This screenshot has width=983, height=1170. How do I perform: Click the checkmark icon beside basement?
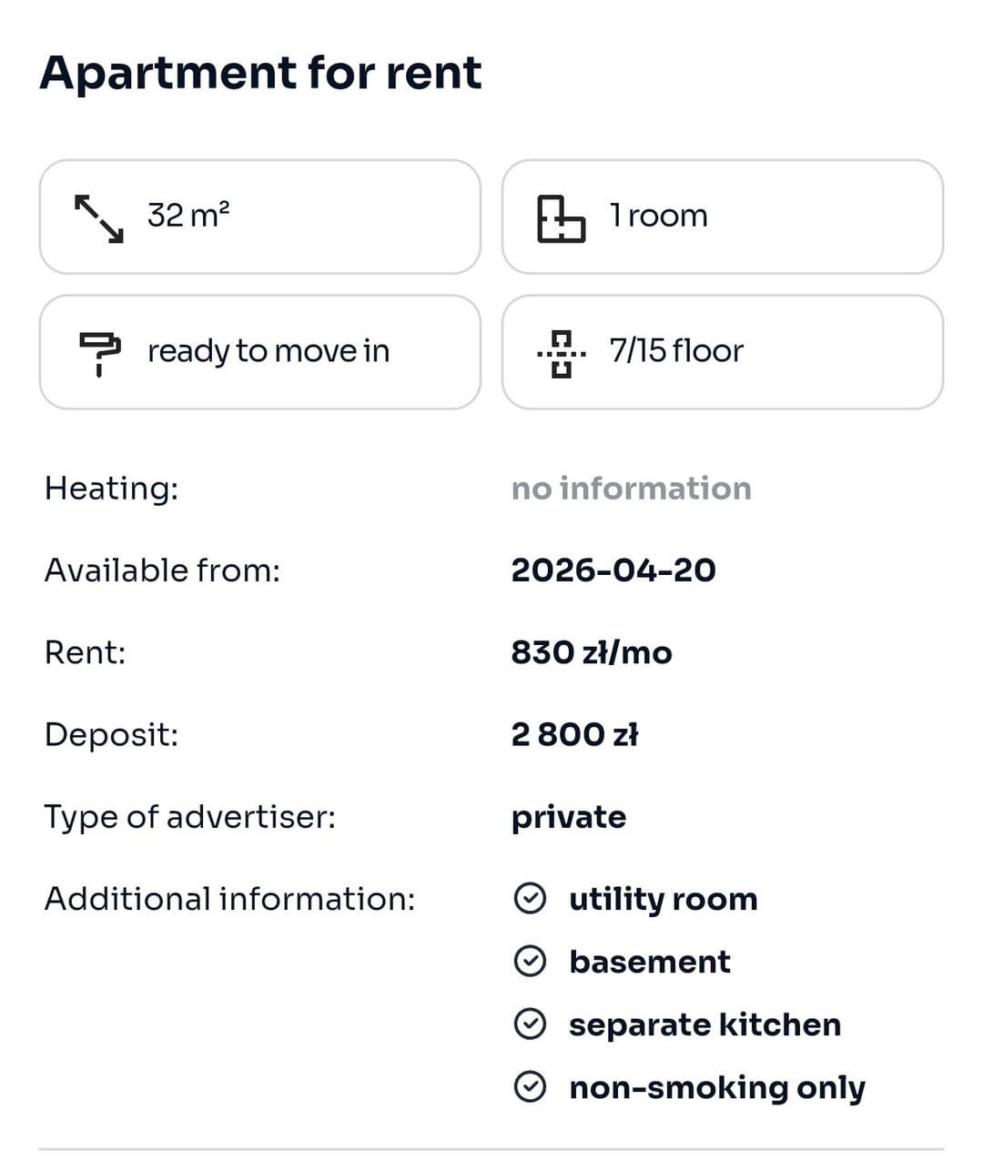(x=532, y=962)
